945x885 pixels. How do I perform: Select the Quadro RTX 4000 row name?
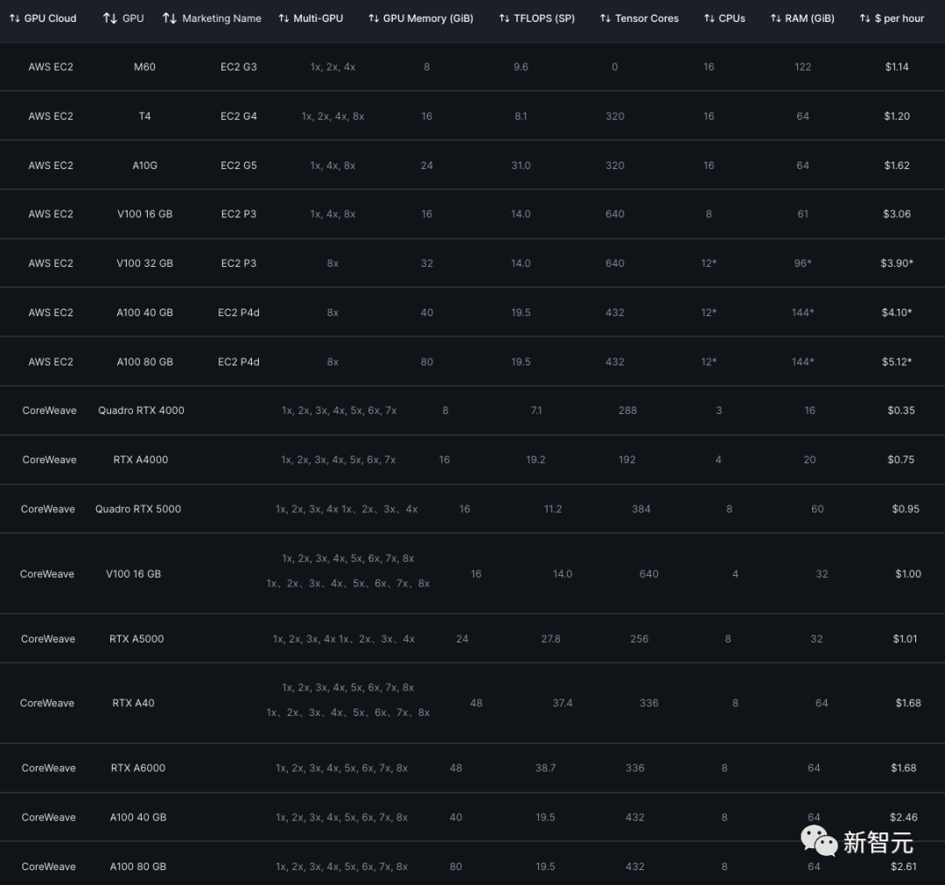141,411
